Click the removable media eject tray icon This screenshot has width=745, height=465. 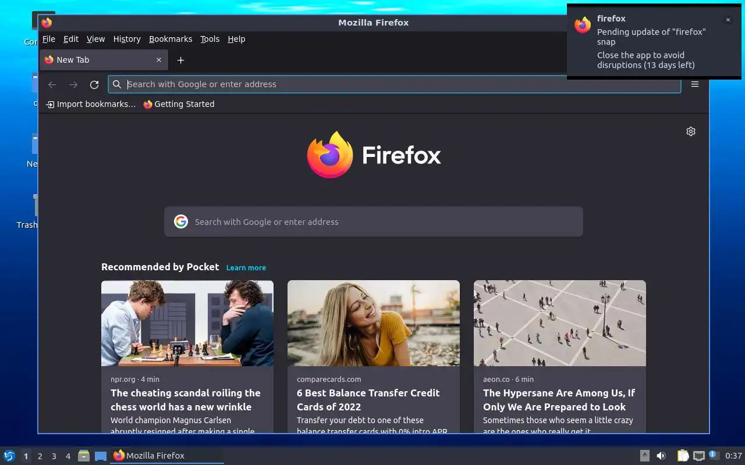pyautogui.click(x=645, y=456)
